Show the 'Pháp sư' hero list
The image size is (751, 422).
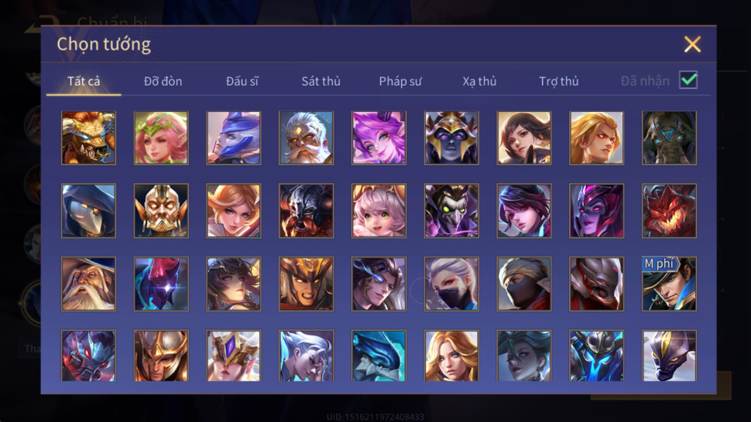point(400,81)
